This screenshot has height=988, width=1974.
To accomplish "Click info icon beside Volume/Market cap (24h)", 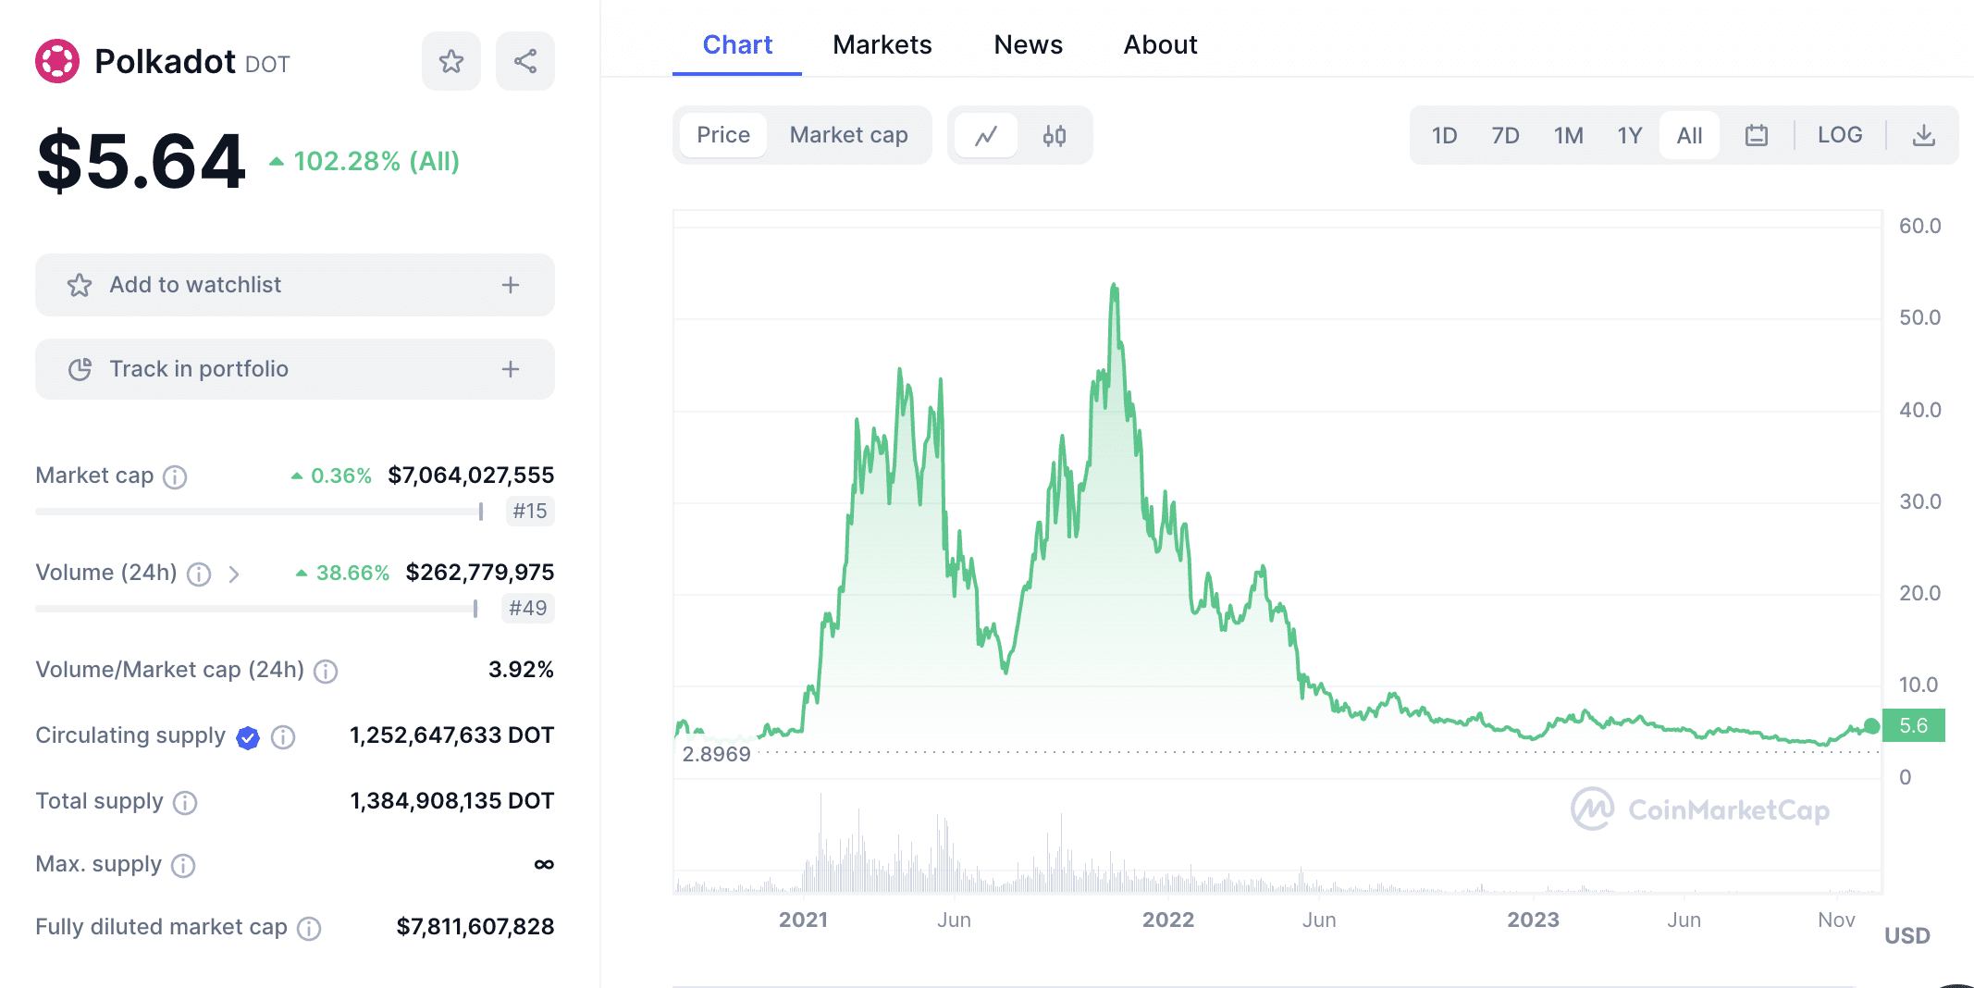I will [326, 671].
